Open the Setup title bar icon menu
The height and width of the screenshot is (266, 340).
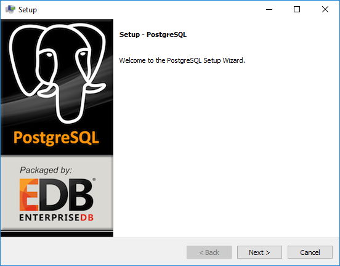[10, 9]
